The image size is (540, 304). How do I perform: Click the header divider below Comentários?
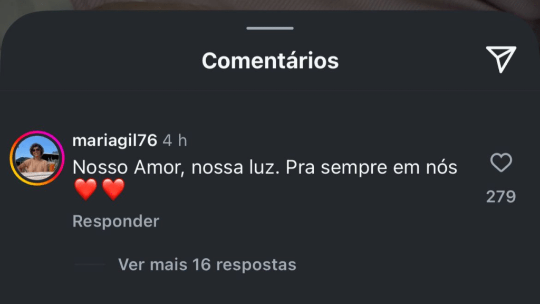[x=270, y=90]
